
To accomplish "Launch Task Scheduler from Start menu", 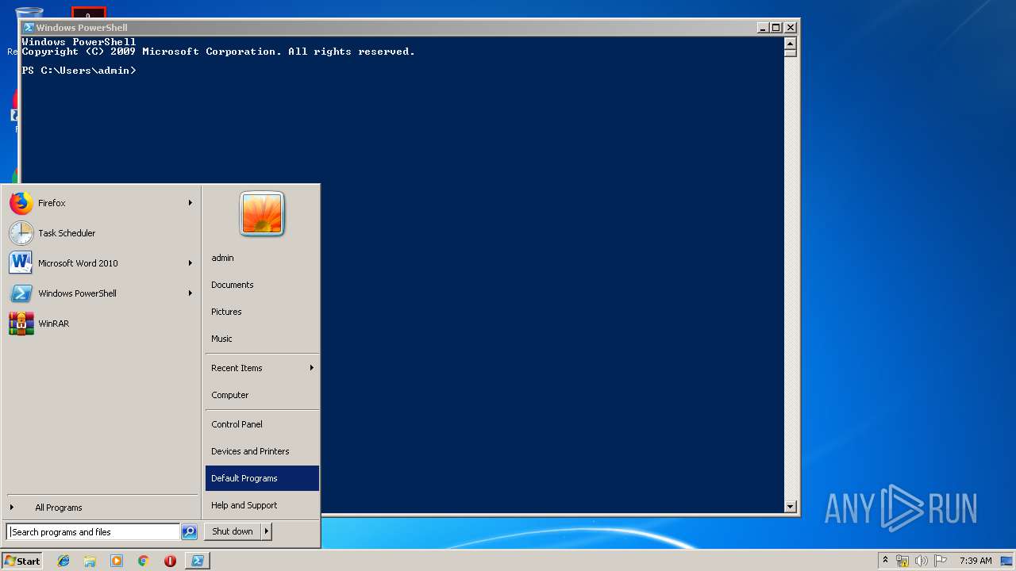I will [x=101, y=233].
